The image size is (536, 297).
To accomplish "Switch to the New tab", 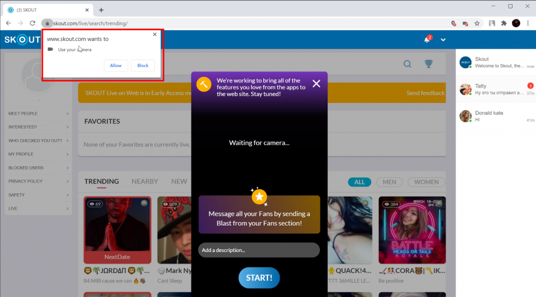I will pos(179,181).
